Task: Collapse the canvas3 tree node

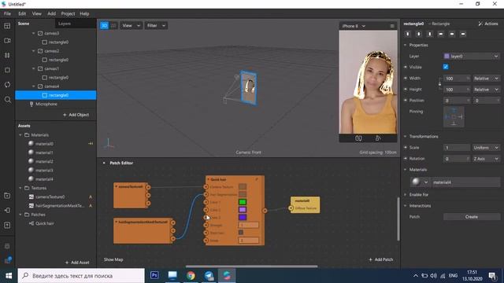Action: [33, 33]
